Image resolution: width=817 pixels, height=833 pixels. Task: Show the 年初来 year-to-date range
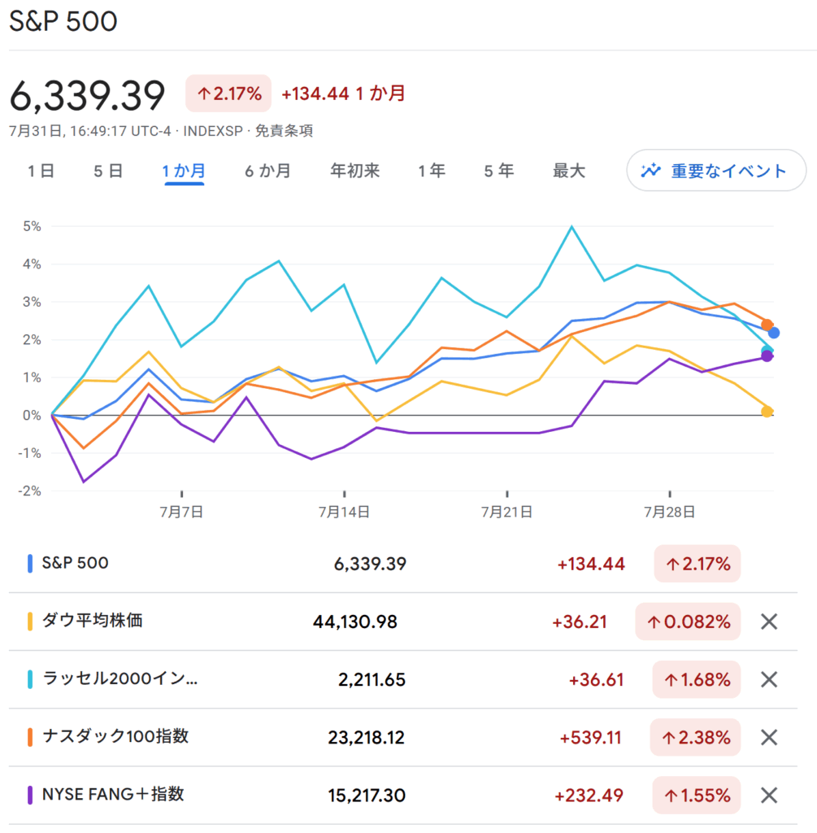coord(354,171)
